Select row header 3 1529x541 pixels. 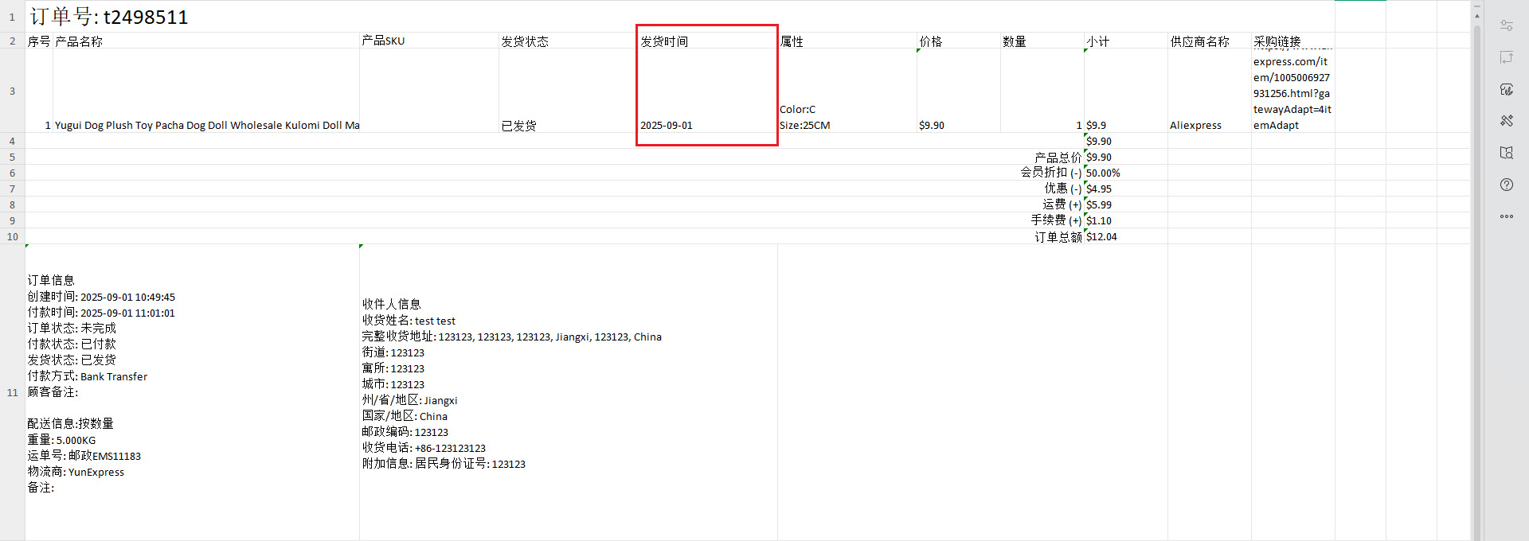tap(12, 91)
